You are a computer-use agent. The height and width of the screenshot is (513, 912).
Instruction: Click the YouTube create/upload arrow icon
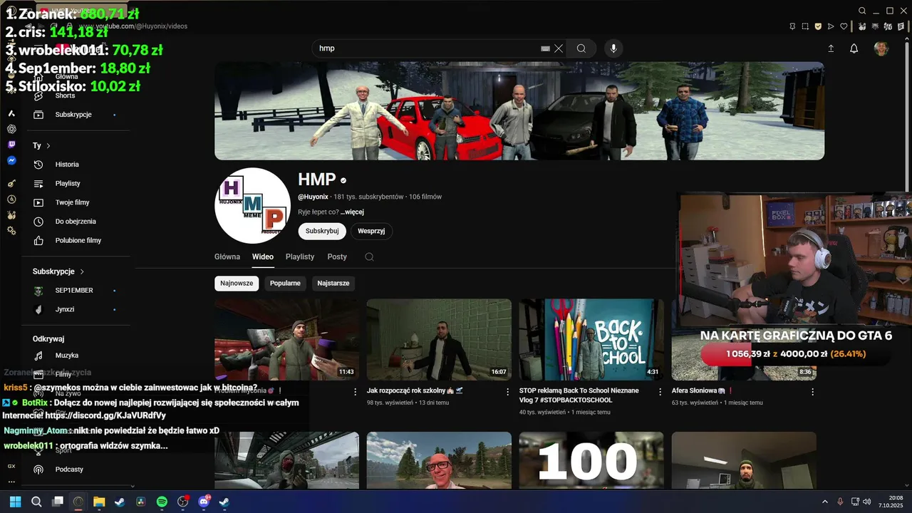pos(830,48)
